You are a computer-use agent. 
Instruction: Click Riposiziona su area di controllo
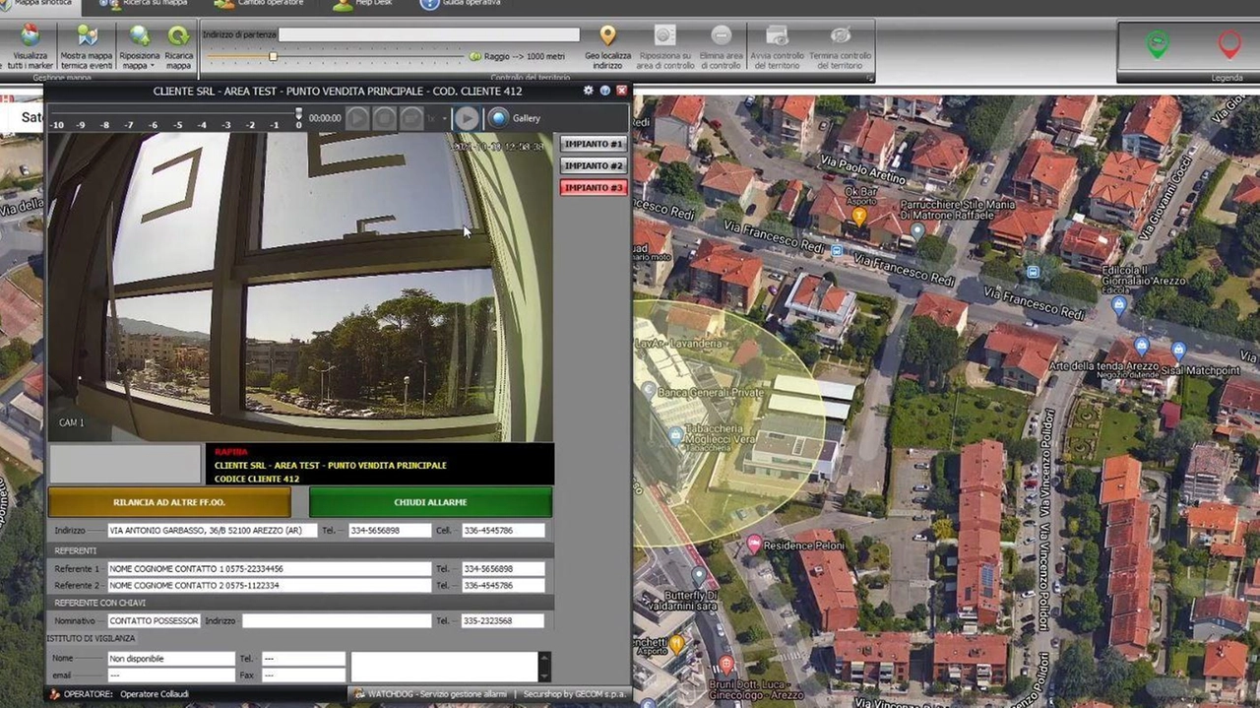(665, 46)
